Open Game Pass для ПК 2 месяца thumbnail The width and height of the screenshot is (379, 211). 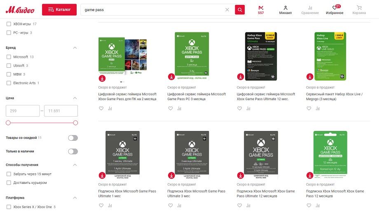pyautogui.click(x=122, y=56)
